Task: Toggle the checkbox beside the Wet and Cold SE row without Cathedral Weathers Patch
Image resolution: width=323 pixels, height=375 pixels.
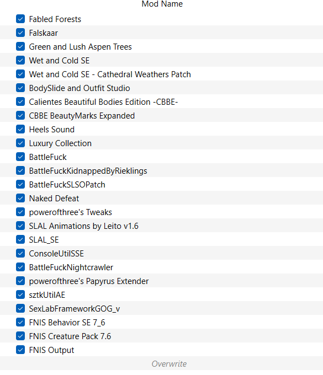Action: pos(20,60)
